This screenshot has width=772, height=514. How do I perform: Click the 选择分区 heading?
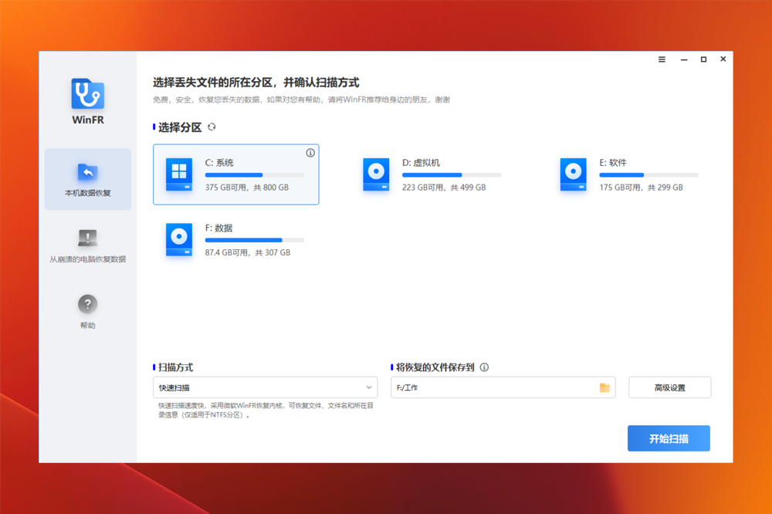(x=180, y=127)
